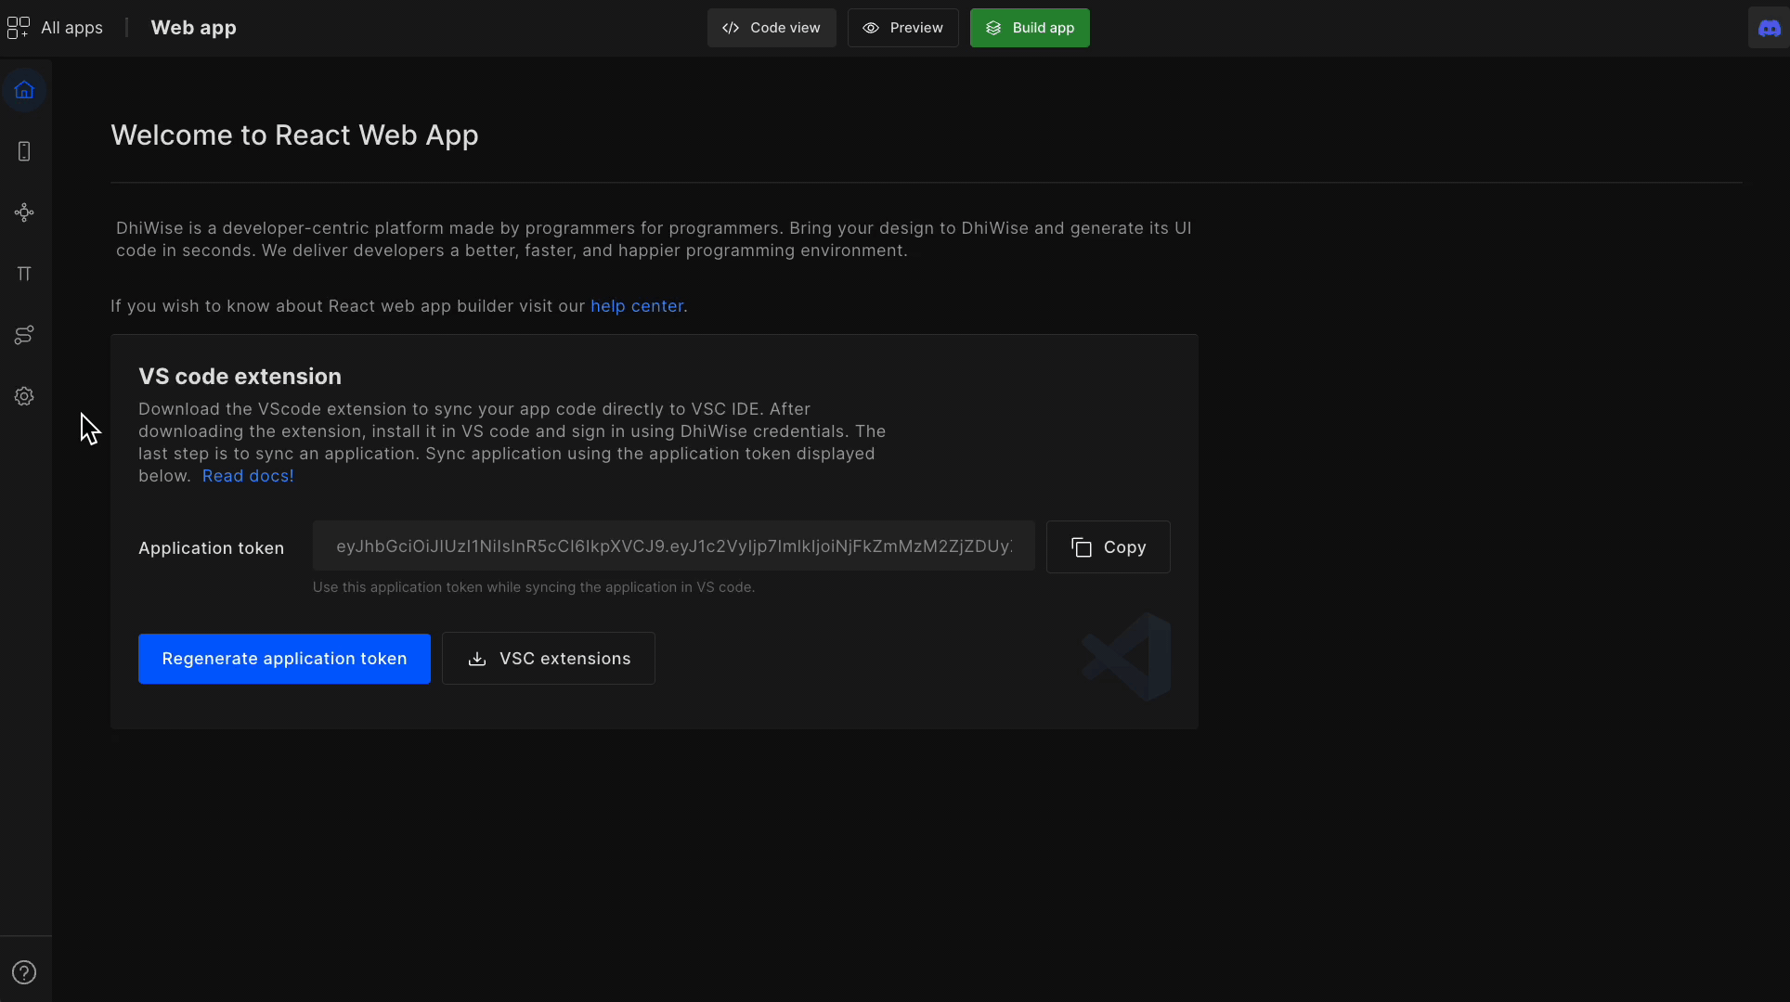
Task: Click the Web app title
Action: 193,28
